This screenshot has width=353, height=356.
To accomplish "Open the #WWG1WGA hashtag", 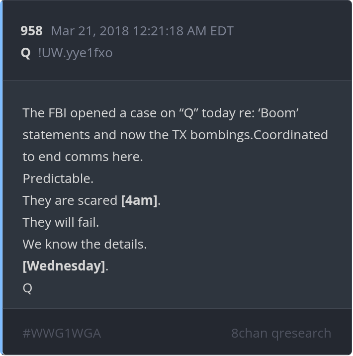I will (62, 333).
